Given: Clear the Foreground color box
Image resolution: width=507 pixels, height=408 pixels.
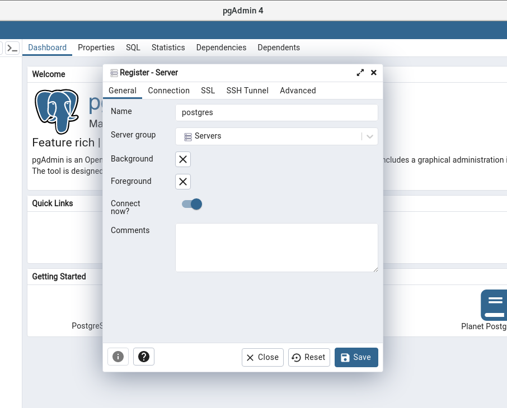Looking at the screenshot, I should tap(183, 182).
